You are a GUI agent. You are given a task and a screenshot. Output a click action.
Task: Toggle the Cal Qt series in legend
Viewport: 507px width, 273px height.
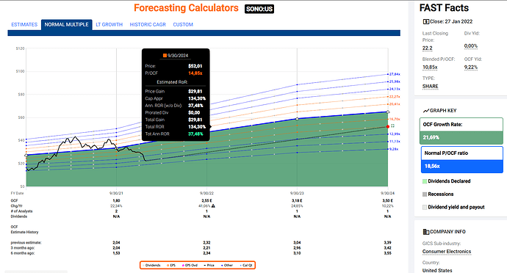246,265
